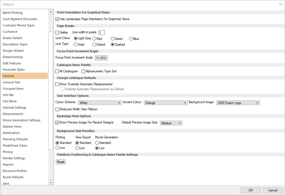
Task: Click the Line width in pixels field
Action: (102, 32)
